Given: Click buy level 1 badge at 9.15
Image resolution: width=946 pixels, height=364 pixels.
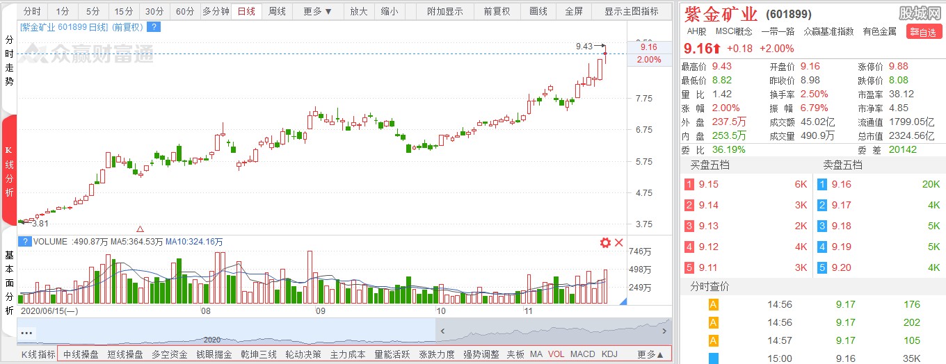Looking at the screenshot, I should (689, 184).
